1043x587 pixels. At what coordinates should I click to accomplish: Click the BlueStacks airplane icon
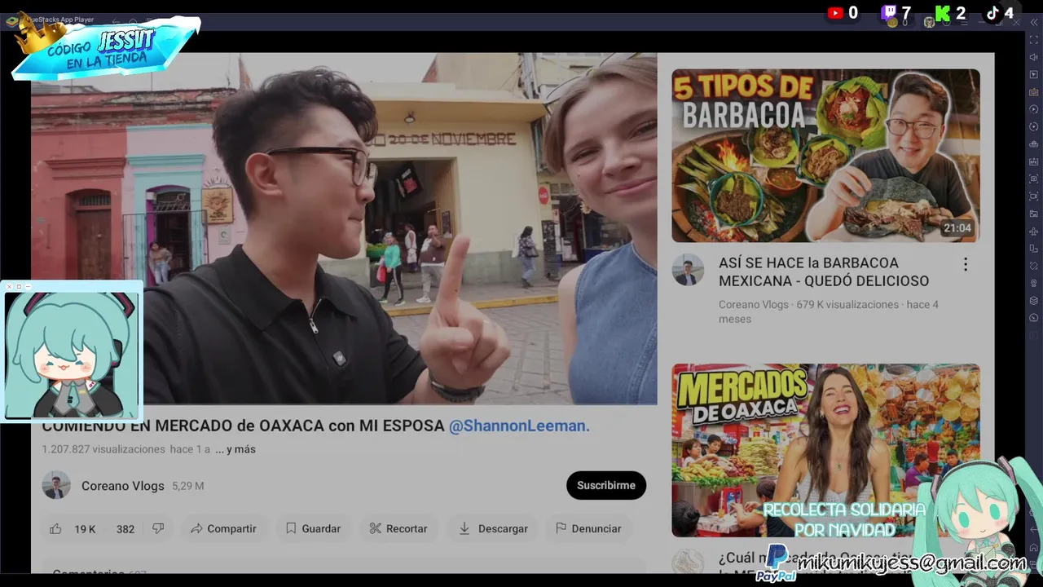[1034, 231]
